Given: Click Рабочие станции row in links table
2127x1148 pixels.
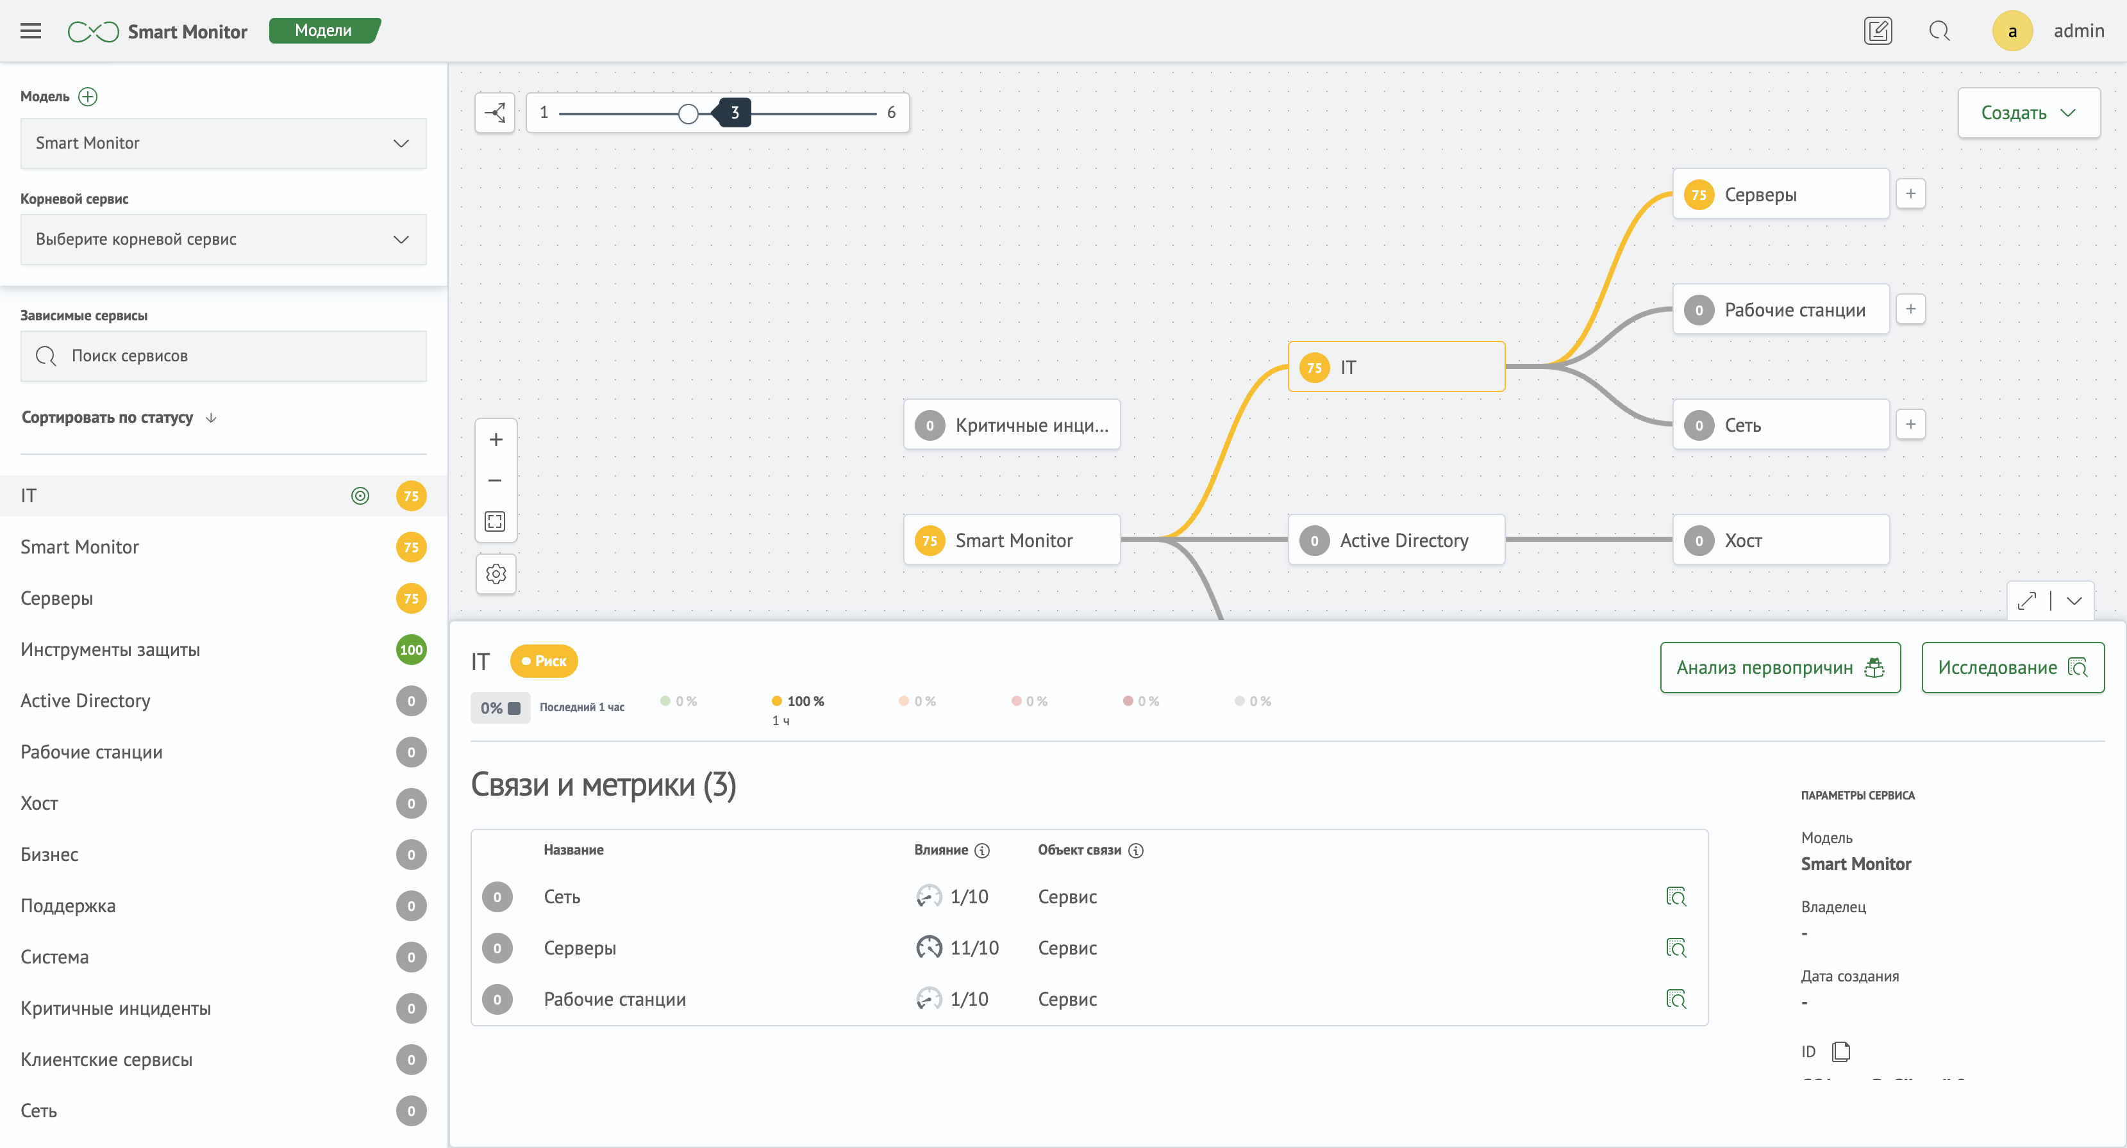Looking at the screenshot, I should pos(1089,999).
